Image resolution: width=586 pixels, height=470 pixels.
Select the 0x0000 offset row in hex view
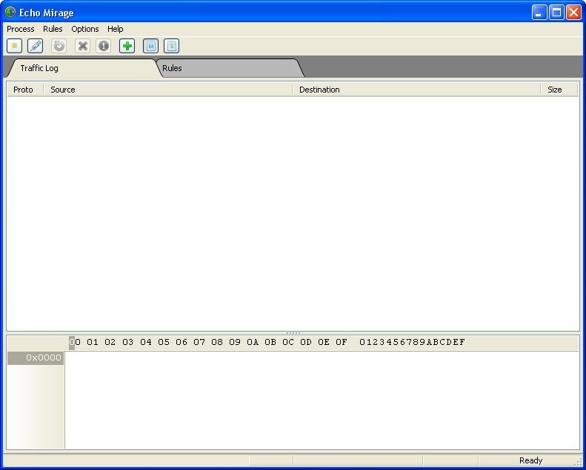(x=36, y=358)
